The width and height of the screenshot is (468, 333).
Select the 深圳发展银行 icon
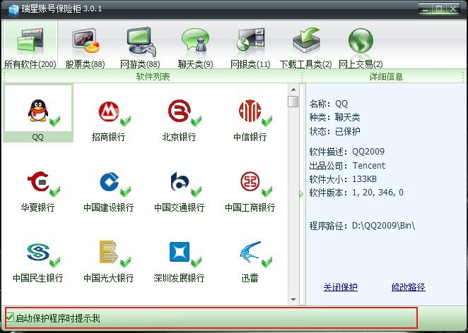click(180, 252)
